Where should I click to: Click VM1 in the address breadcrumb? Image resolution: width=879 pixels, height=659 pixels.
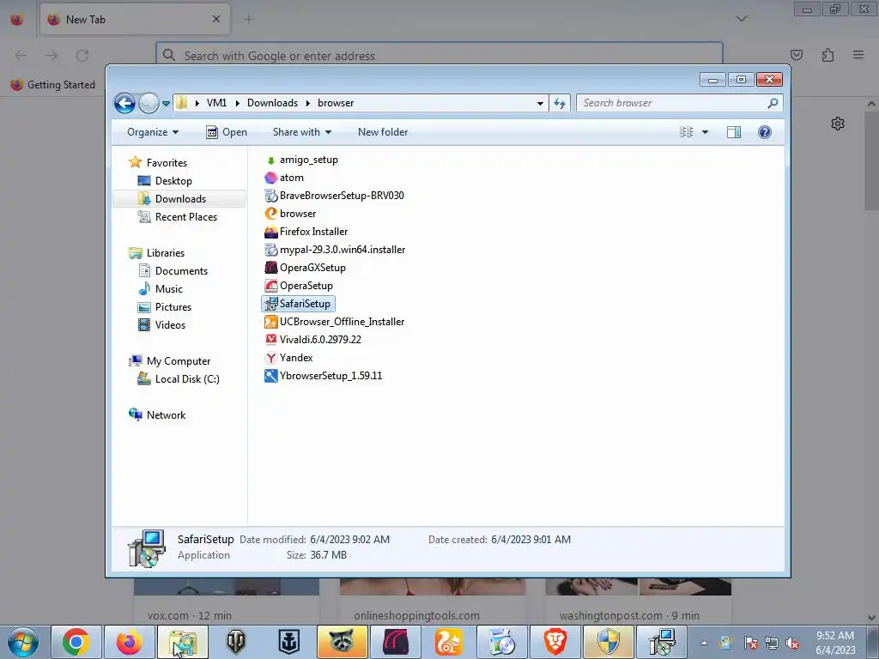[216, 103]
